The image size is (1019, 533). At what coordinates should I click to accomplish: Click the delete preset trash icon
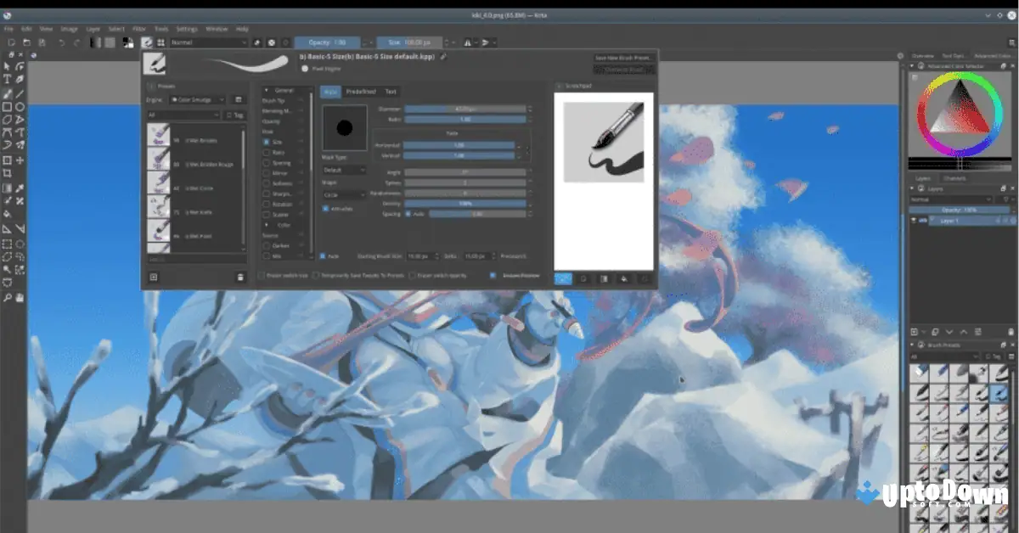[x=240, y=277]
